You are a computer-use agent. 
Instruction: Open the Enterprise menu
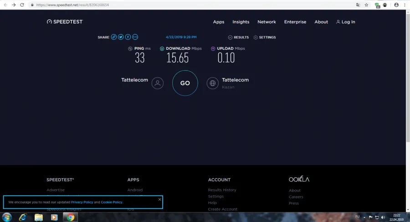tap(295, 22)
